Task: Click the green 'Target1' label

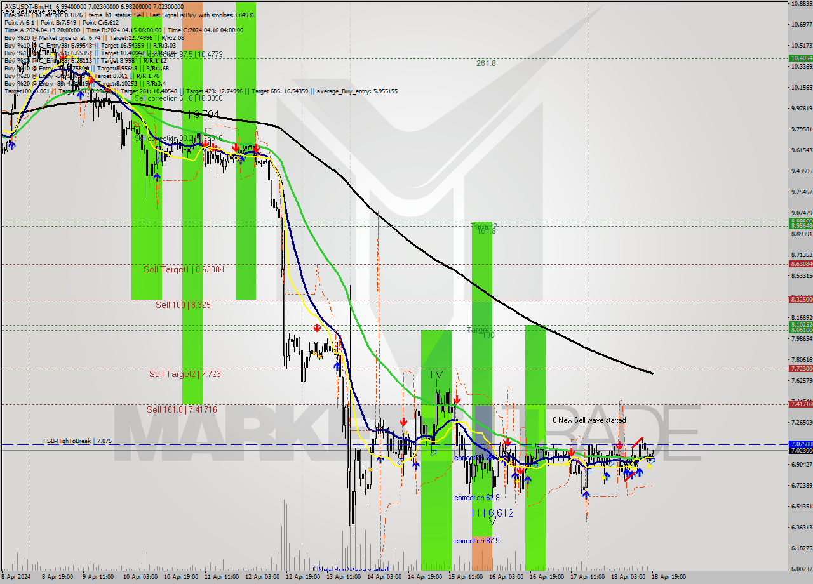Action: tap(480, 329)
